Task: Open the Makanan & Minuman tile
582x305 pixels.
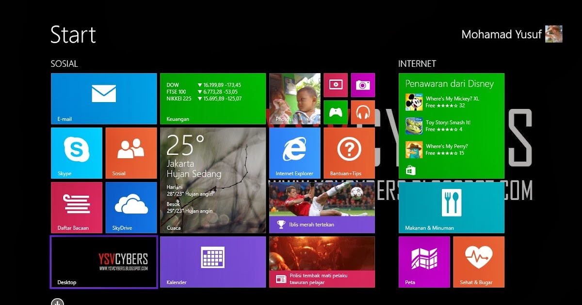Action: (x=452, y=208)
